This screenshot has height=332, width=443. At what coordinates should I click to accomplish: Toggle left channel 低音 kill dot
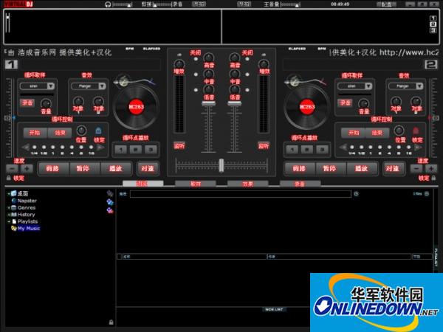[196, 90]
